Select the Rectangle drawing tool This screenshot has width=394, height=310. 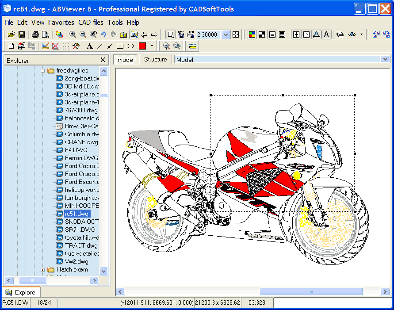tap(119, 46)
